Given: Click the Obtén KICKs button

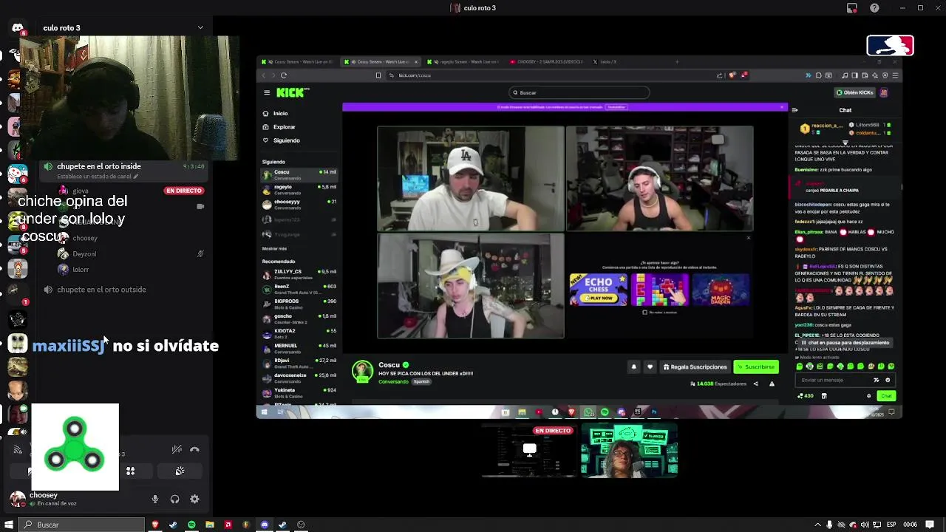Looking at the screenshot, I should [x=854, y=92].
